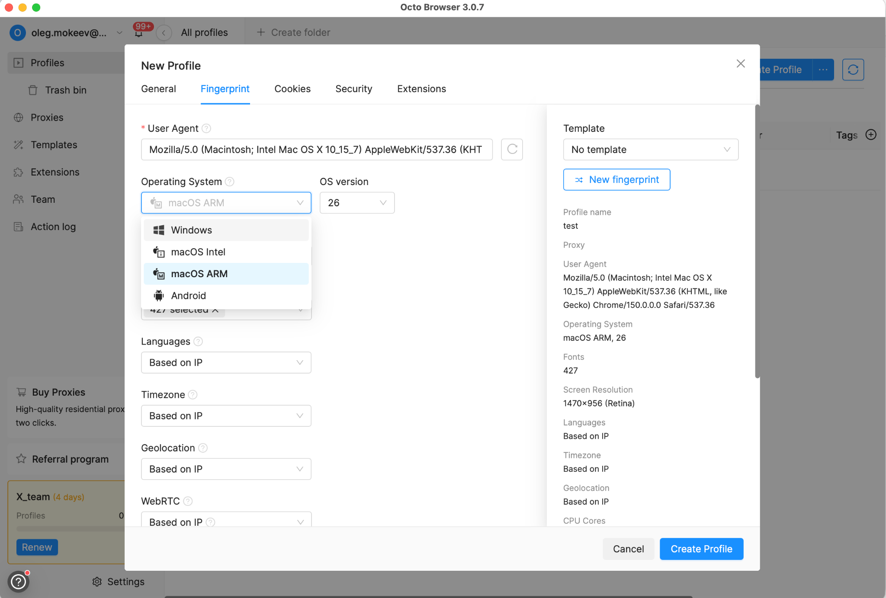The image size is (886, 598).
Task: Open Extensions in the sidebar
Action: 46,172
